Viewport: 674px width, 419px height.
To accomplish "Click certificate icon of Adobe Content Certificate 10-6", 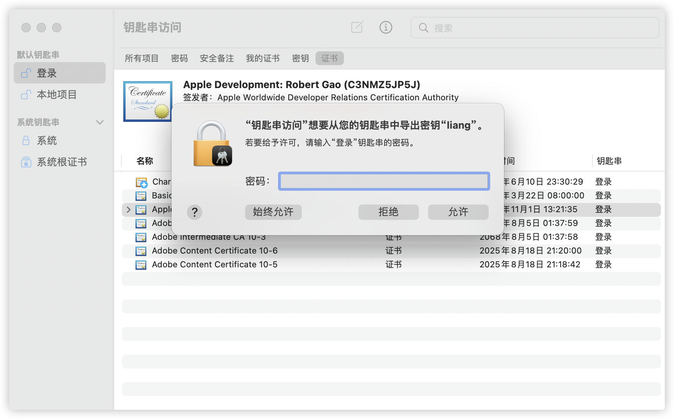I will [141, 251].
